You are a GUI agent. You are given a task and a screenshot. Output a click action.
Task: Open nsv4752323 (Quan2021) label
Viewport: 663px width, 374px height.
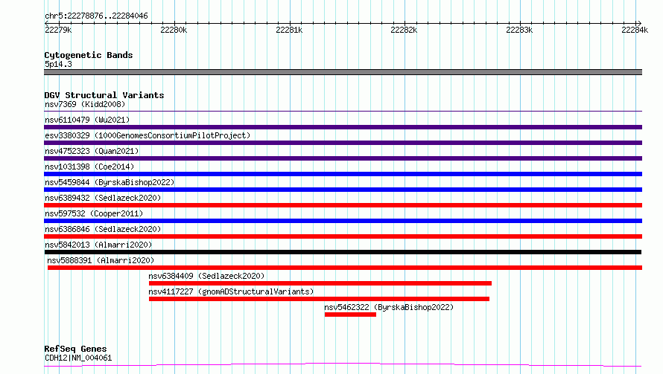coord(92,151)
